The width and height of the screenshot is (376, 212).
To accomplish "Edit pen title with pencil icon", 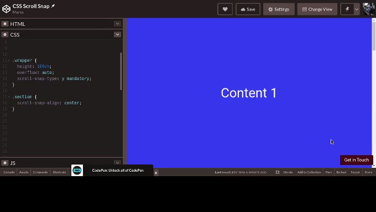I will (53, 6).
